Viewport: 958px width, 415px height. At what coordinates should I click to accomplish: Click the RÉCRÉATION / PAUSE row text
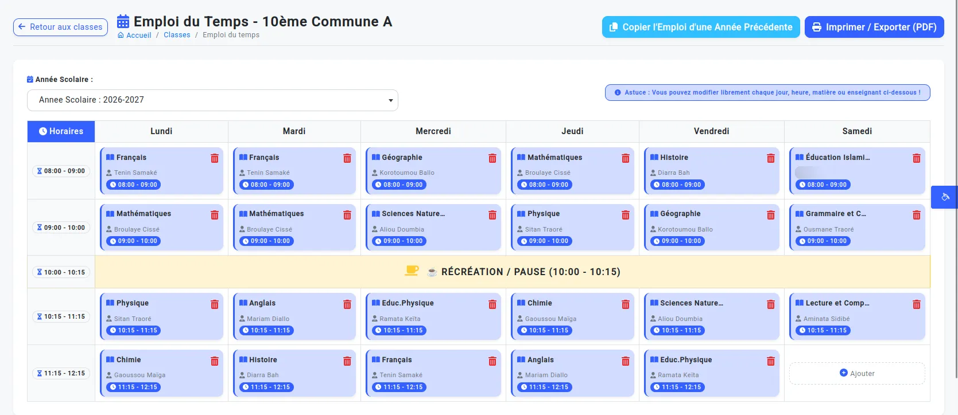(530, 272)
